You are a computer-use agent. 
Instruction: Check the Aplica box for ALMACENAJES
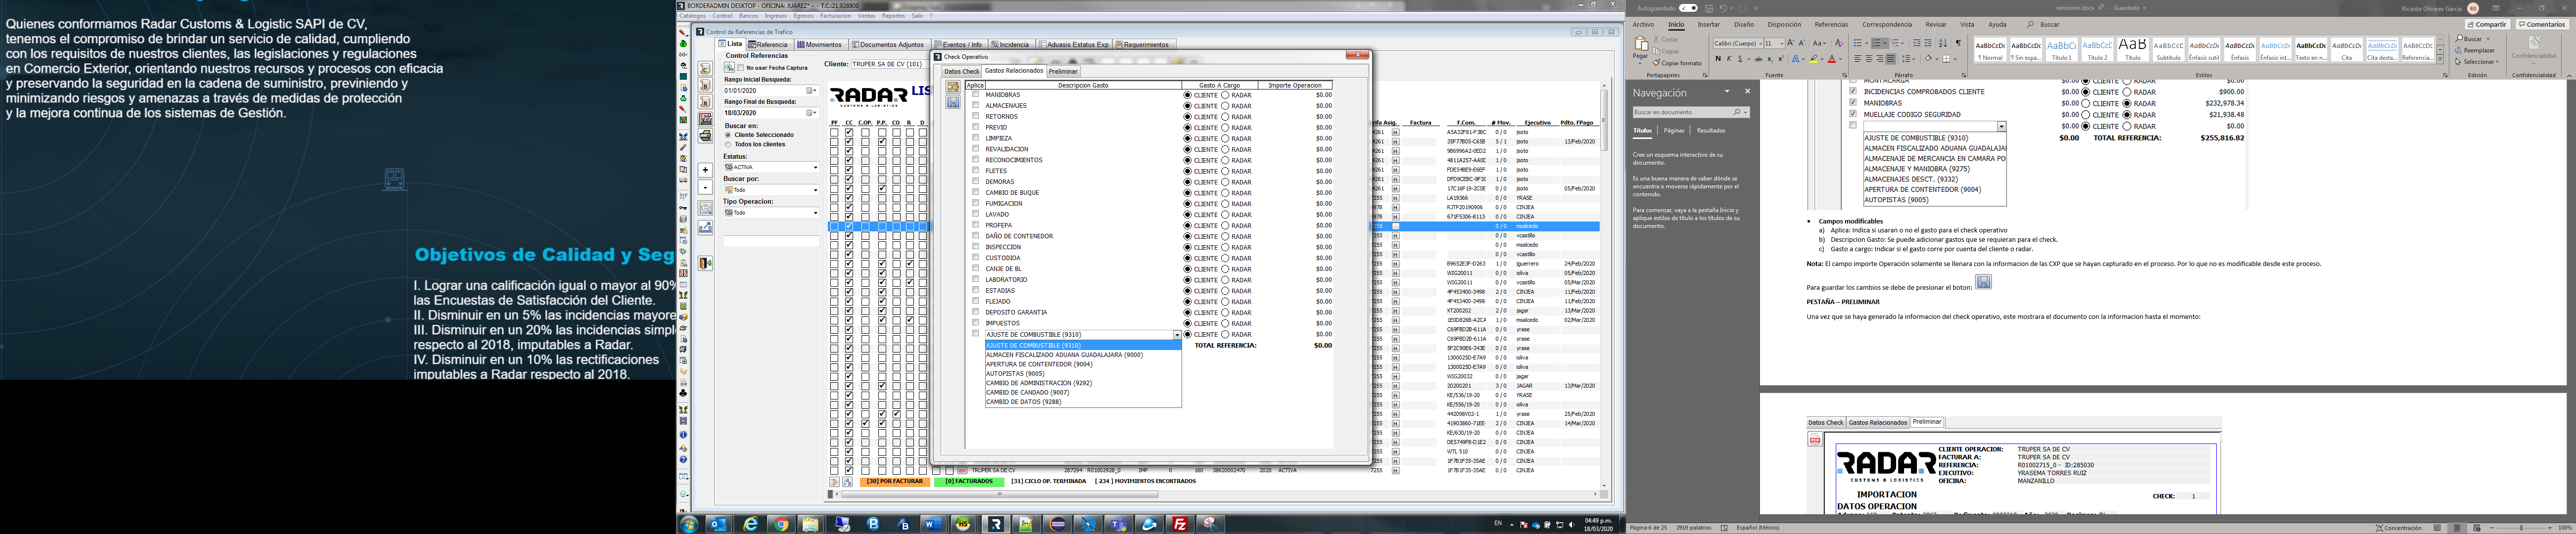click(976, 105)
